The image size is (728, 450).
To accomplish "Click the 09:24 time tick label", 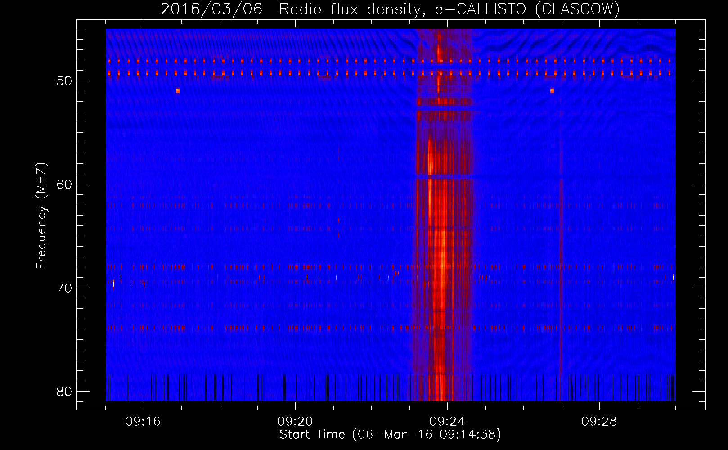I will tap(447, 422).
